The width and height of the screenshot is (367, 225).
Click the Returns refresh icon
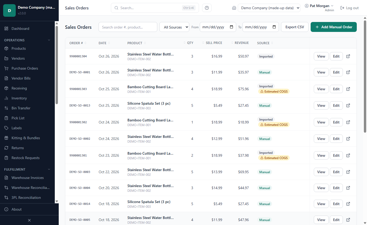click(6, 148)
